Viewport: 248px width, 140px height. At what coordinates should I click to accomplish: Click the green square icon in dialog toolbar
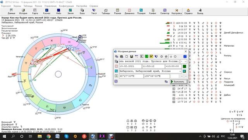[146, 56]
